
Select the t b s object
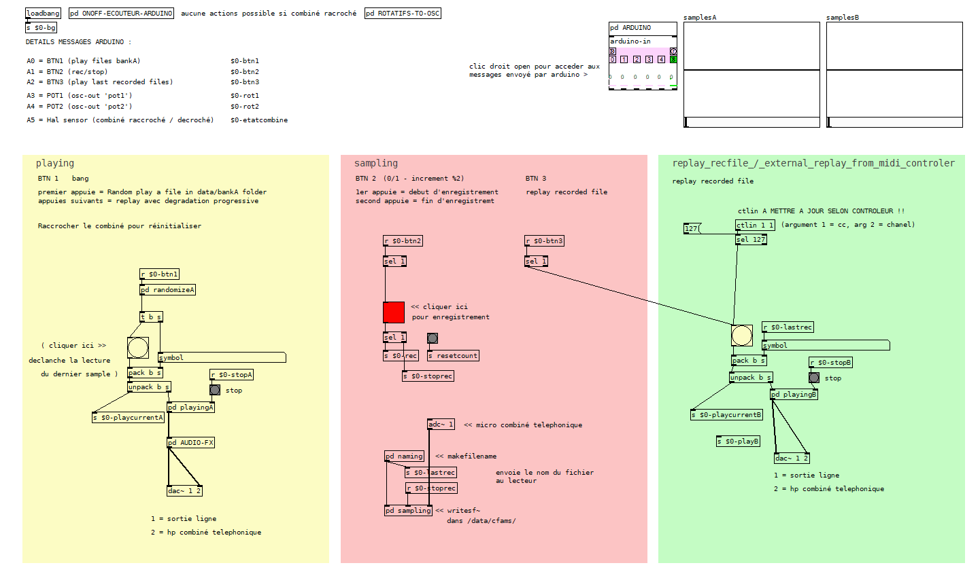(x=151, y=317)
